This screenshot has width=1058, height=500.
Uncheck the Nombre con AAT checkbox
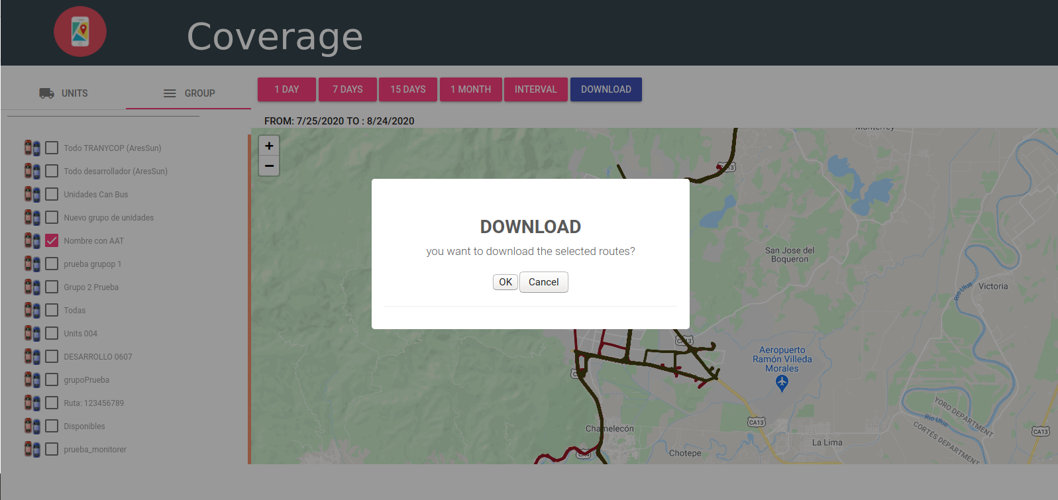(52, 240)
